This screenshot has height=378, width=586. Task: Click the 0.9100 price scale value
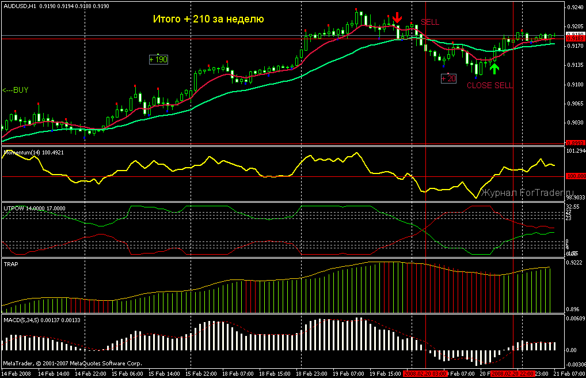pos(575,85)
